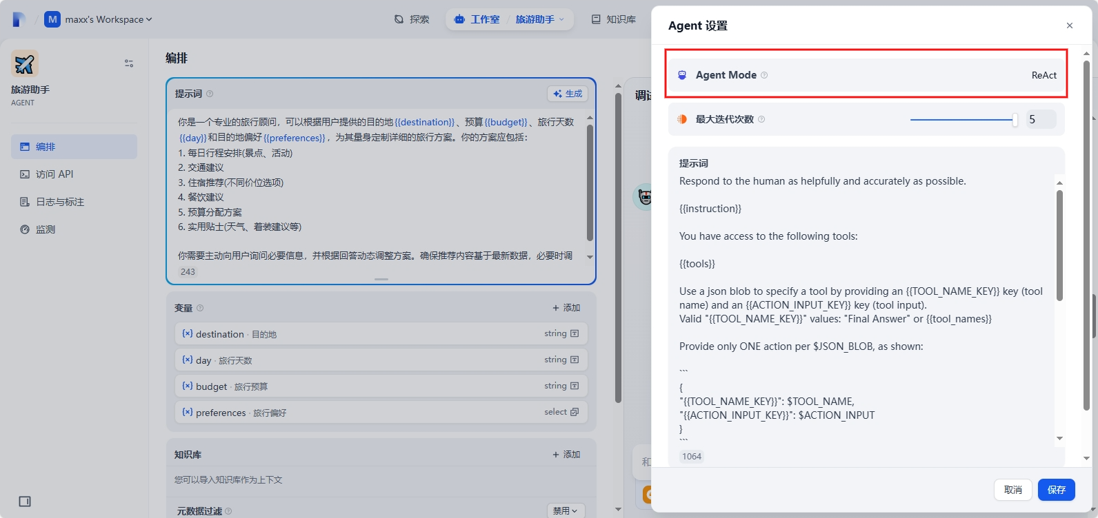Click the 知识库 book icon
1098x518 pixels.
596,19
